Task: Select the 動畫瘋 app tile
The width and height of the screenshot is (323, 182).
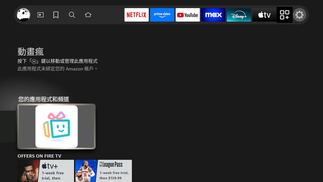Action: coord(56,126)
